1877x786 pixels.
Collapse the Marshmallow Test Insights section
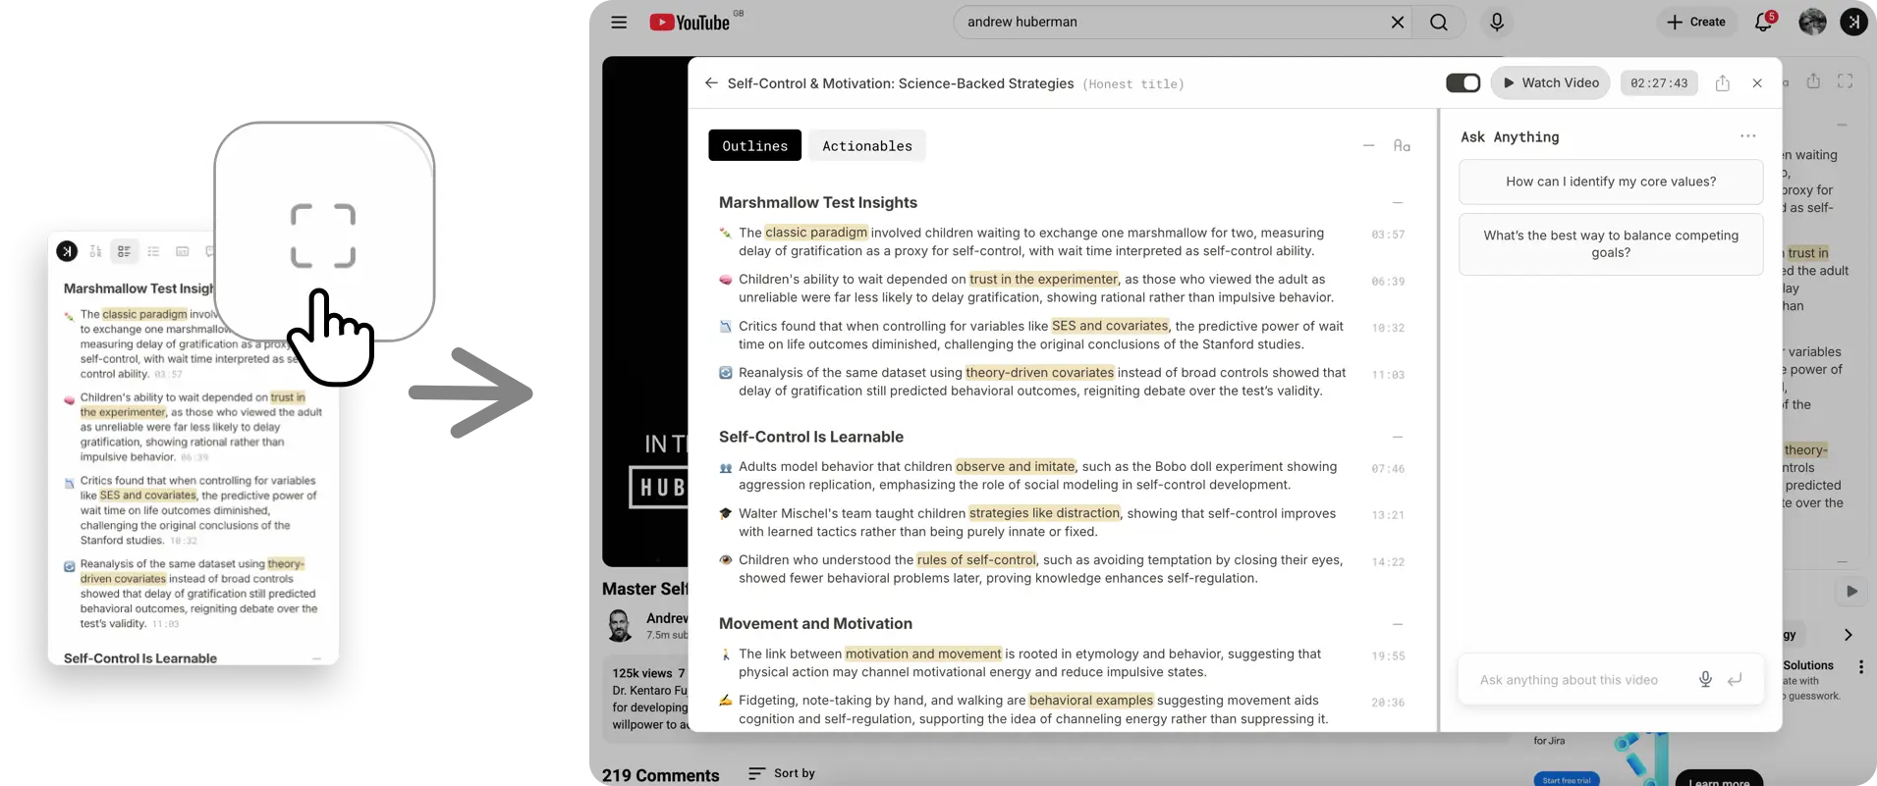(1397, 203)
